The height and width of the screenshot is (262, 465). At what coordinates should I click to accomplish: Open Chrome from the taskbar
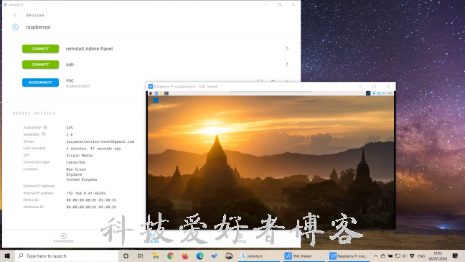coord(170,256)
